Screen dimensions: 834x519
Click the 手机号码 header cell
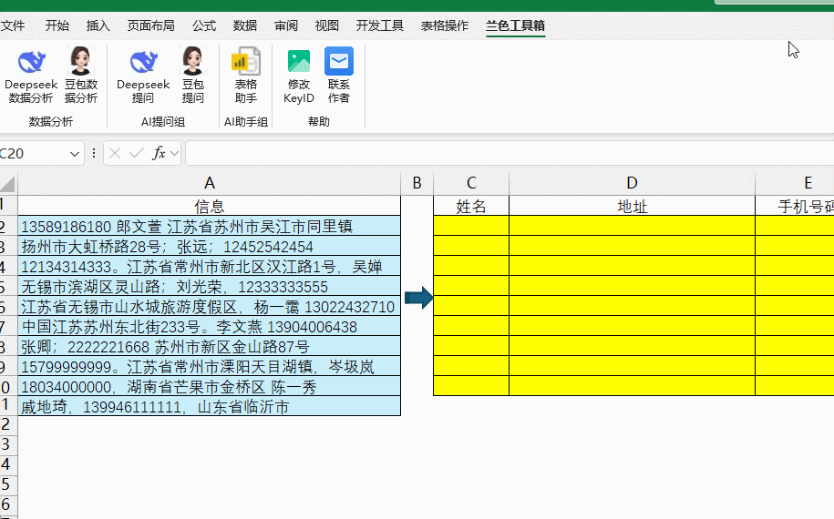(x=795, y=206)
